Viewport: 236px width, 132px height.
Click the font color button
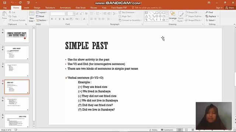84,19
